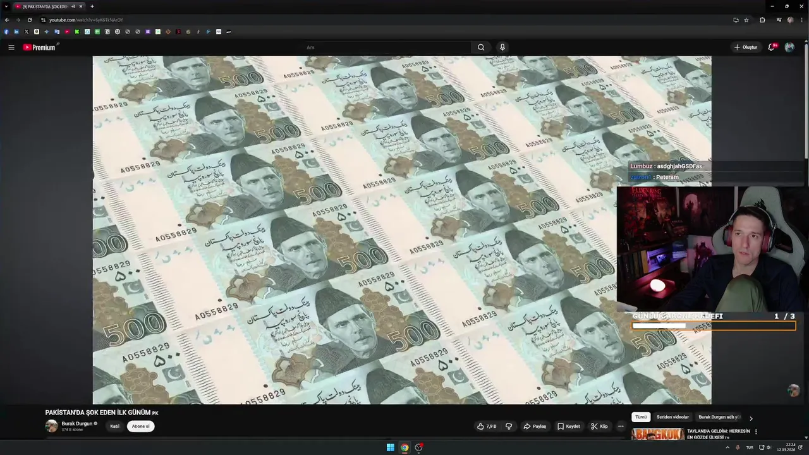Screen dimensions: 809x455
Task: Click the video player showing 500 banknotes
Action: [x=402, y=230]
